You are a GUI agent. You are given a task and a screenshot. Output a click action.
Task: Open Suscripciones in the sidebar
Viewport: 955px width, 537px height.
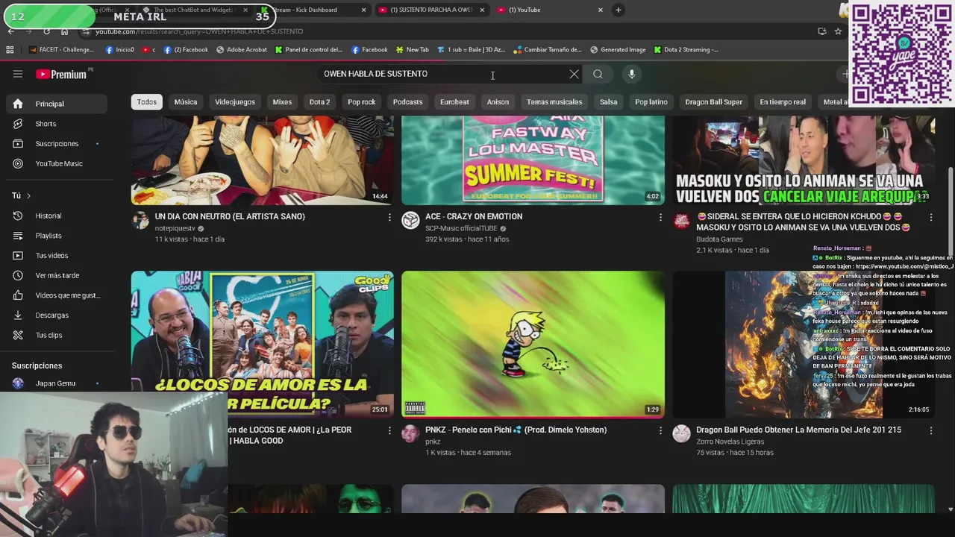(x=56, y=144)
